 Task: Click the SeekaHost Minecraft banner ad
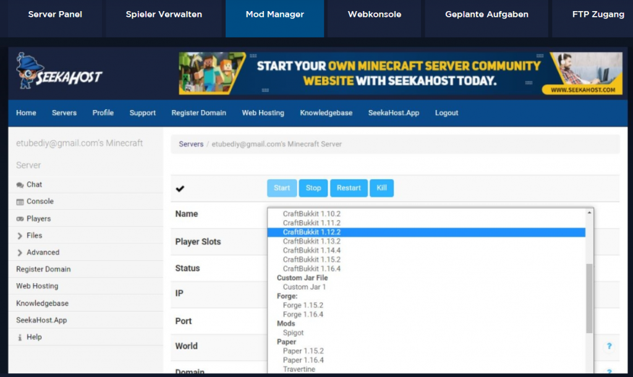[x=401, y=74]
